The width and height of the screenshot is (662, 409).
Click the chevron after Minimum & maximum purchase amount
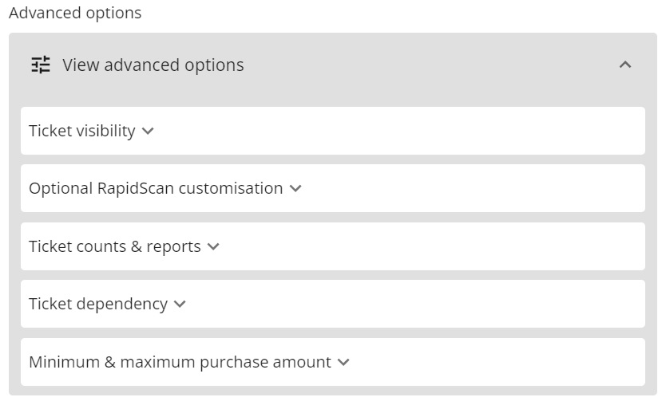(x=343, y=362)
